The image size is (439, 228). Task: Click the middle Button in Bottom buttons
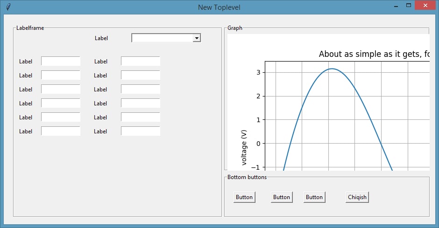coord(282,197)
